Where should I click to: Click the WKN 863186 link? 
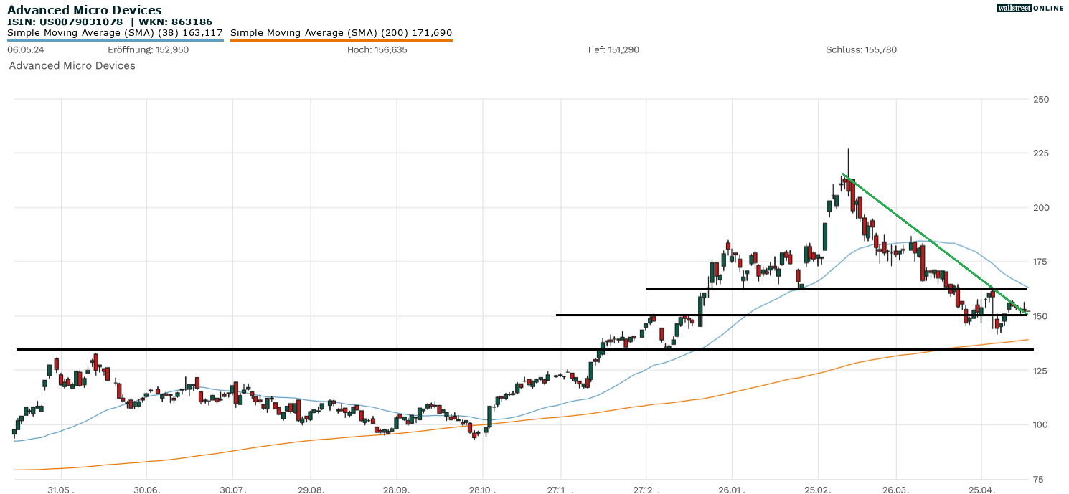[x=175, y=21]
